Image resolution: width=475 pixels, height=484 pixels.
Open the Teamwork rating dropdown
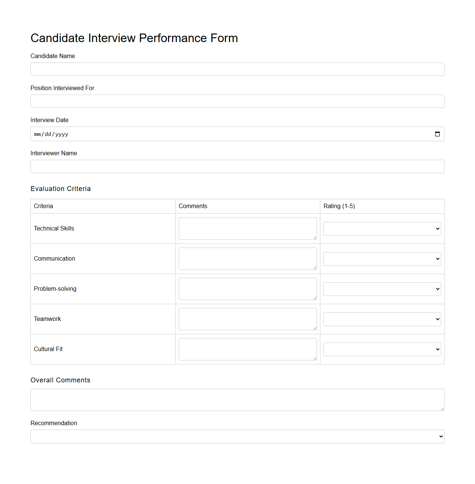(382, 319)
